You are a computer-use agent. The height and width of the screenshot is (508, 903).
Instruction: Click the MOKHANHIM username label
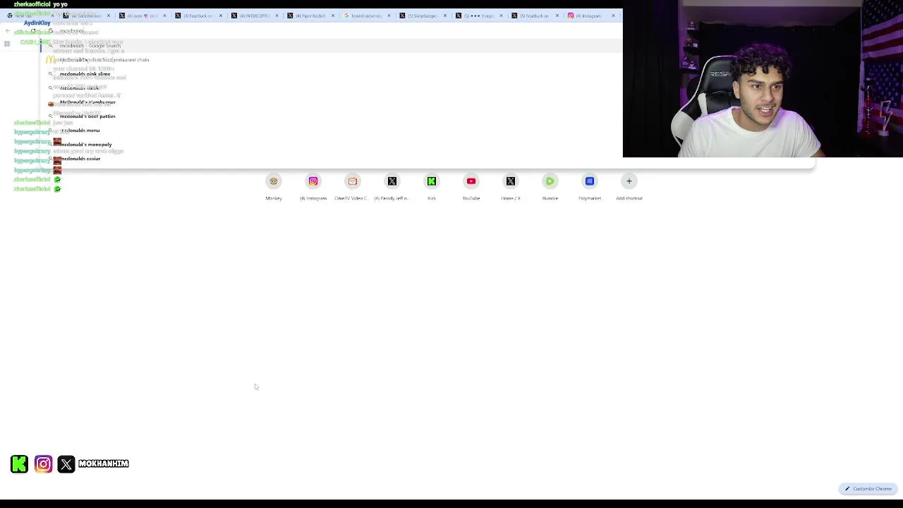104,464
